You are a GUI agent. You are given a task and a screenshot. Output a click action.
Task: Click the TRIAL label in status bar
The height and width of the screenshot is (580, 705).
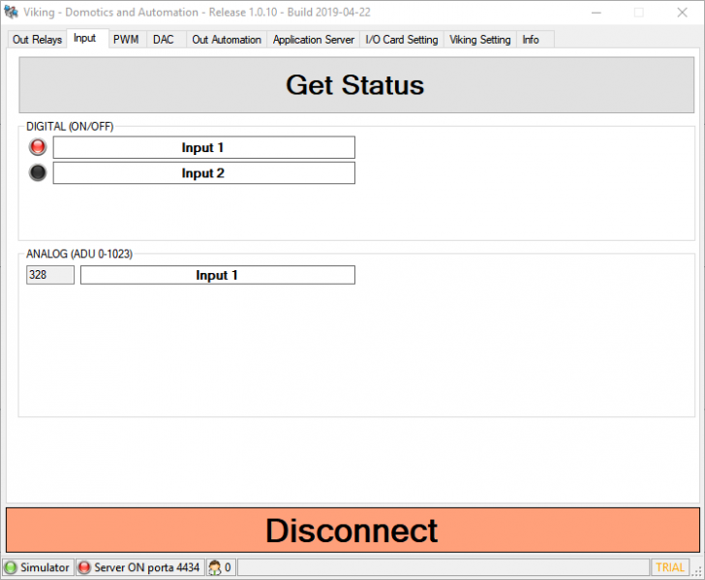669,567
